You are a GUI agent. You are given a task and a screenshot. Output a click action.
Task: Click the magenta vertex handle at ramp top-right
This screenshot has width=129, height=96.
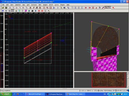(51, 33)
